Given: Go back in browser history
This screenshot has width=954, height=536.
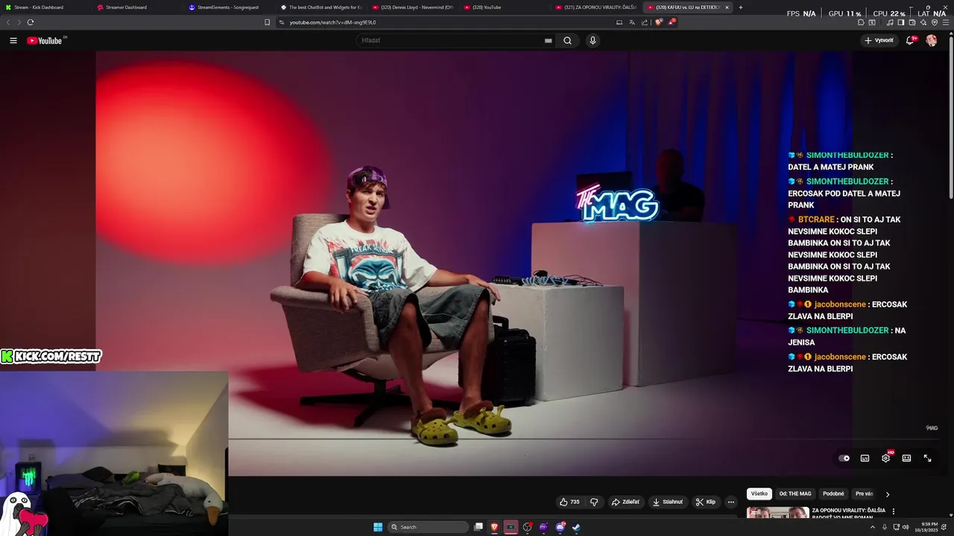Looking at the screenshot, I should click(x=8, y=22).
